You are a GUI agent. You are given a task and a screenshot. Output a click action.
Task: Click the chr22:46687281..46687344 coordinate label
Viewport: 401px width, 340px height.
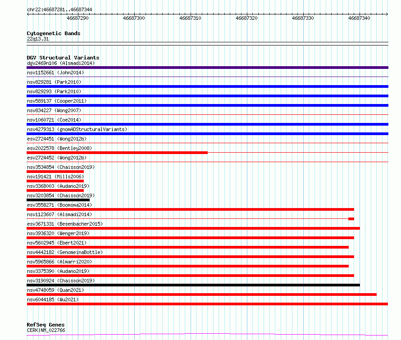[59, 9]
